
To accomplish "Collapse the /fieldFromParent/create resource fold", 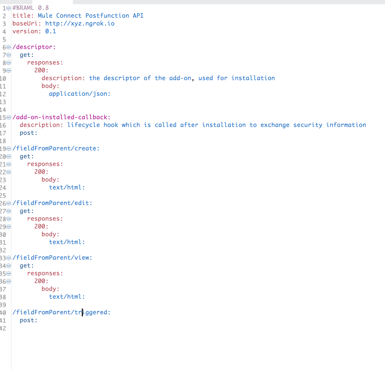I will pos(8,149).
